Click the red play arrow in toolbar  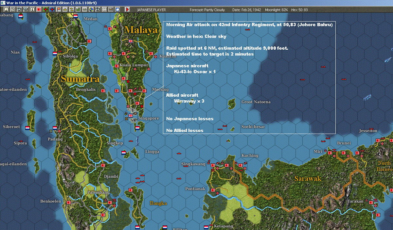[x=127, y=10]
